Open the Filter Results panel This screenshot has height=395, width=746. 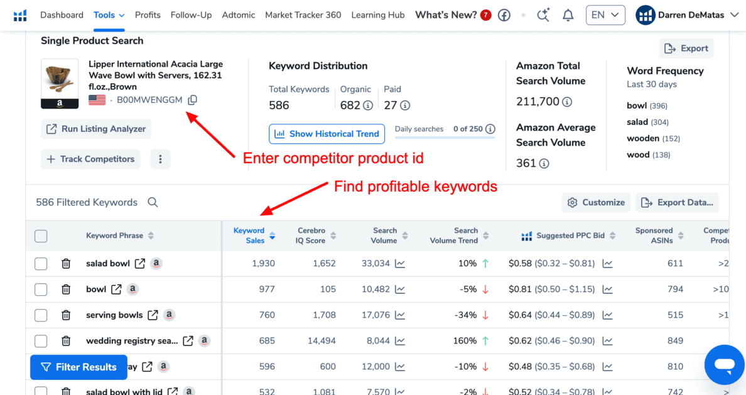point(79,367)
